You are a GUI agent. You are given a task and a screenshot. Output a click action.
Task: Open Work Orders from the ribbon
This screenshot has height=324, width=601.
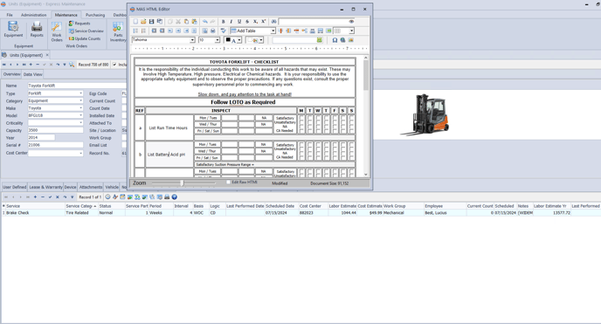[x=57, y=31]
